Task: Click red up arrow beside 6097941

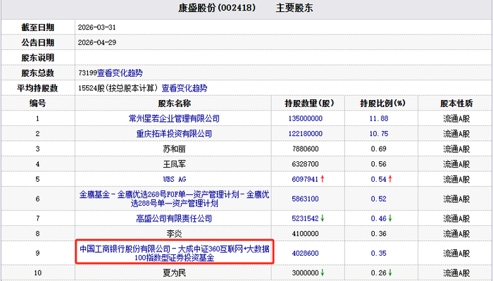Action: 323,179
